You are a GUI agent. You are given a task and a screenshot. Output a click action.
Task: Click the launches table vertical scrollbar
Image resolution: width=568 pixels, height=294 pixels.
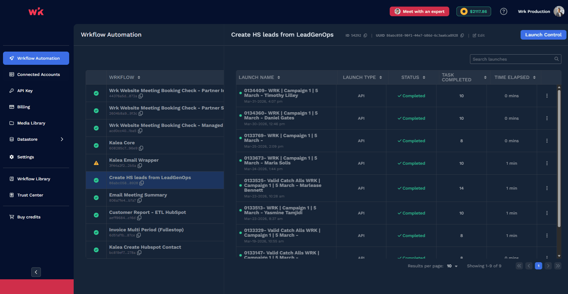point(559,158)
